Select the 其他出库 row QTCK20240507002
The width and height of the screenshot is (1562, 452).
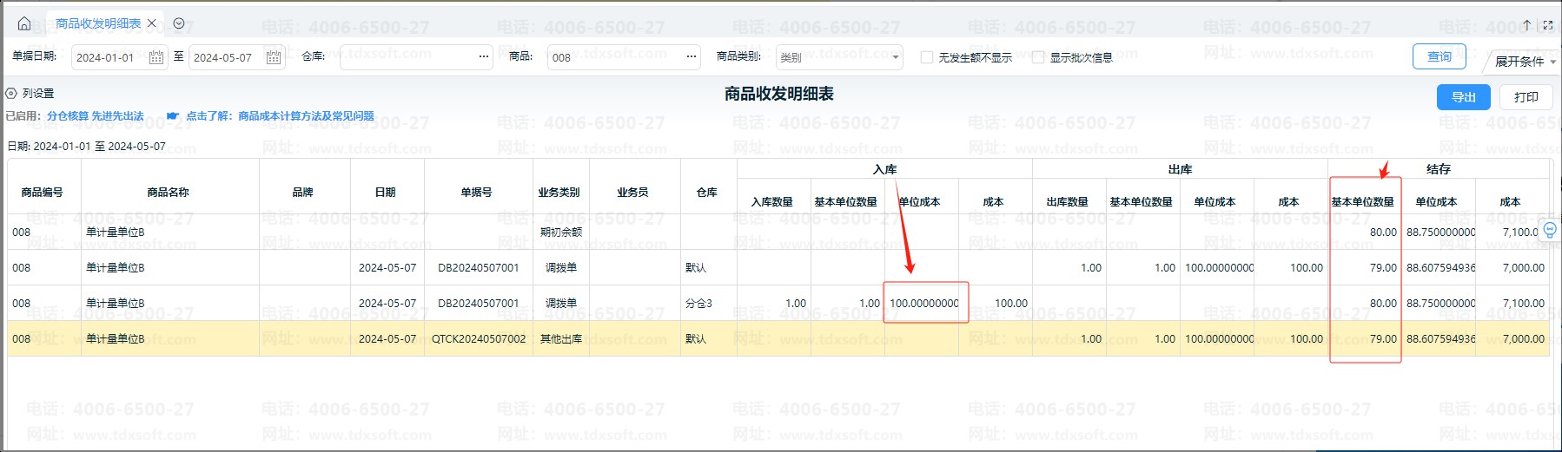478,339
